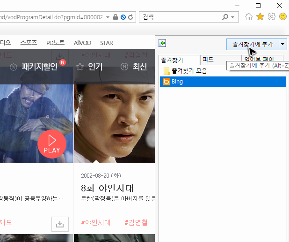Click the smiley feedback icon
Image resolution: width=289 pixels, height=242 pixels.
[283, 16]
